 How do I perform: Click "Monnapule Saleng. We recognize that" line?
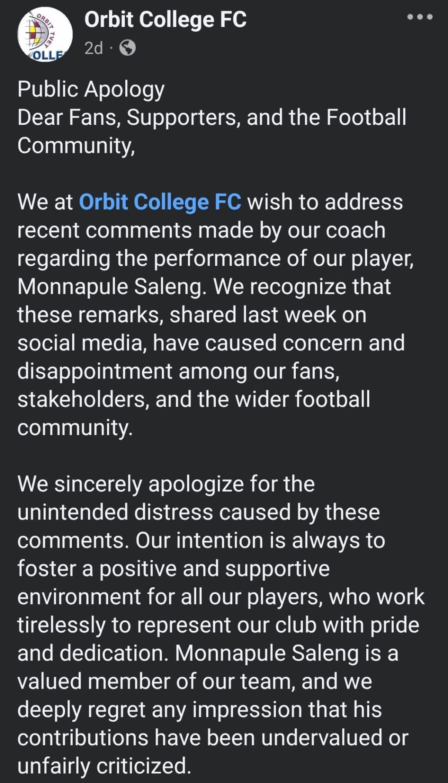coord(204,287)
